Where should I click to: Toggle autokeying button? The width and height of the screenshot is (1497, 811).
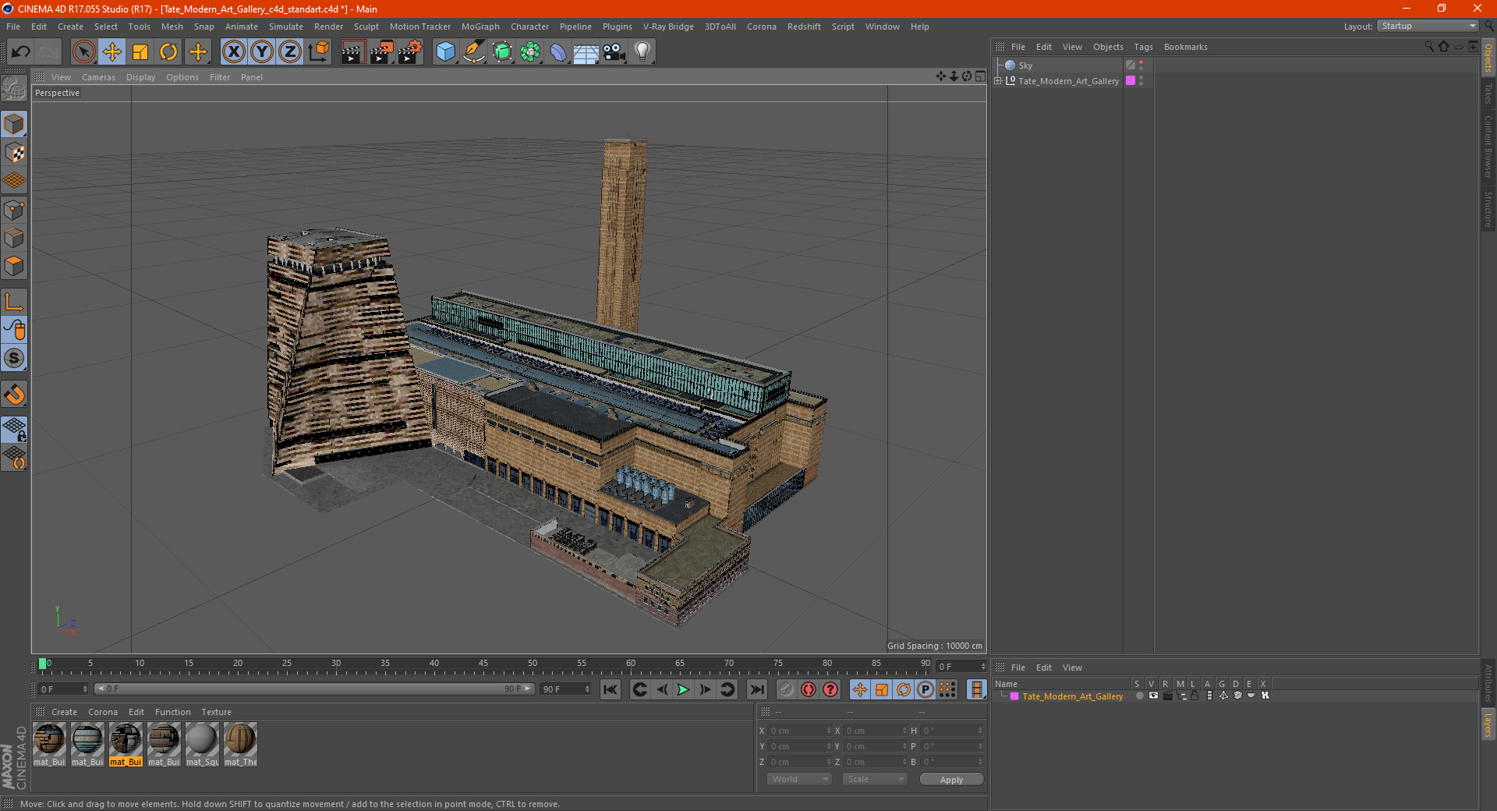(809, 689)
